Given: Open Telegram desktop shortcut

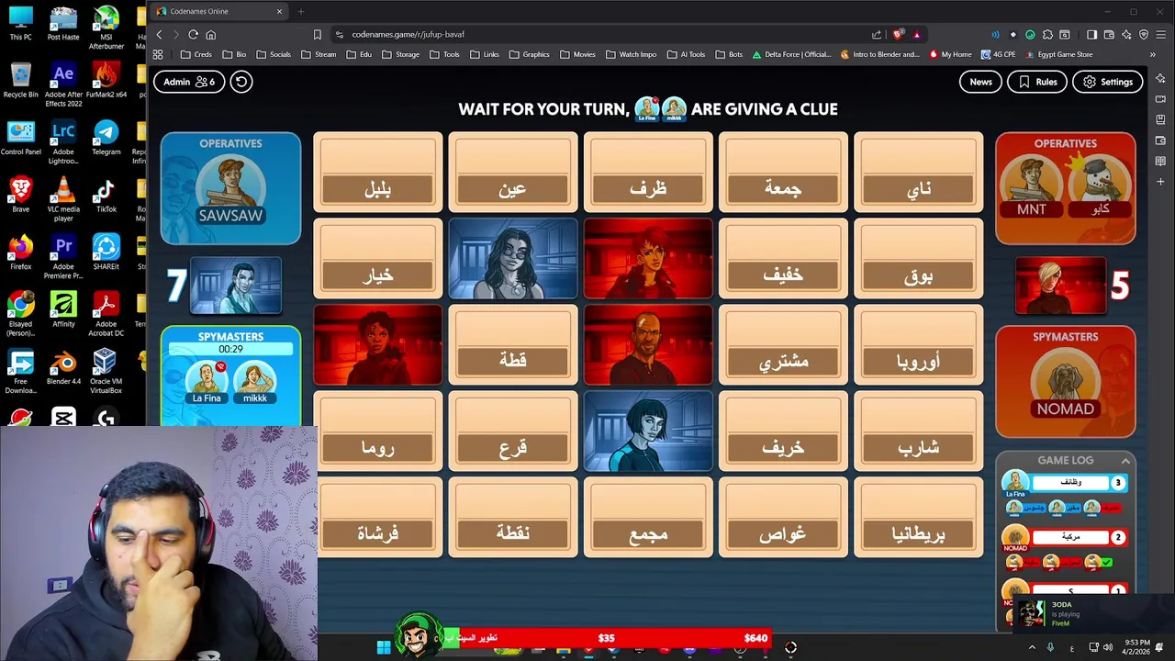Looking at the screenshot, I should pos(106,139).
